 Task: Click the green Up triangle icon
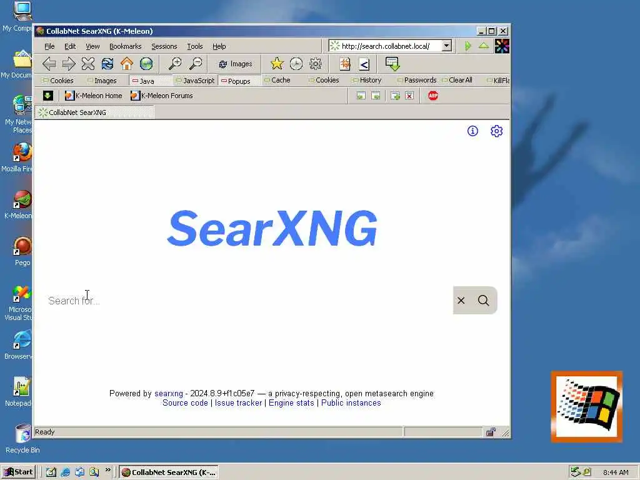tap(484, 46)
